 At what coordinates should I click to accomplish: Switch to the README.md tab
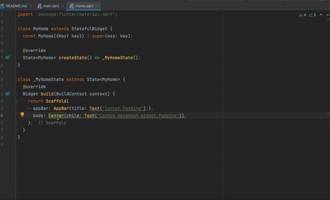pyautogui.click(x=16, y=6)
